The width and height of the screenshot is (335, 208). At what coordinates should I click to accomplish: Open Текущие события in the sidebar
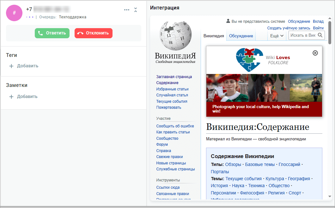pyautogui.click(x=172, y=101)
